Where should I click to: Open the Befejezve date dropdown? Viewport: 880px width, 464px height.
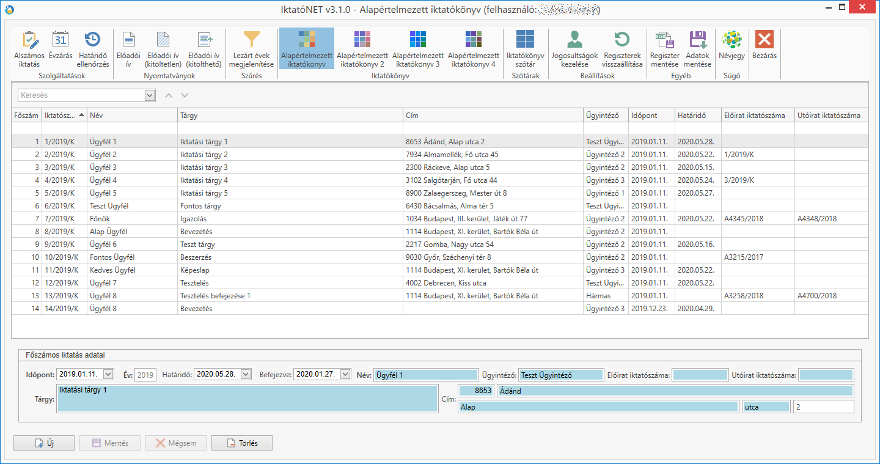(345, 374)
